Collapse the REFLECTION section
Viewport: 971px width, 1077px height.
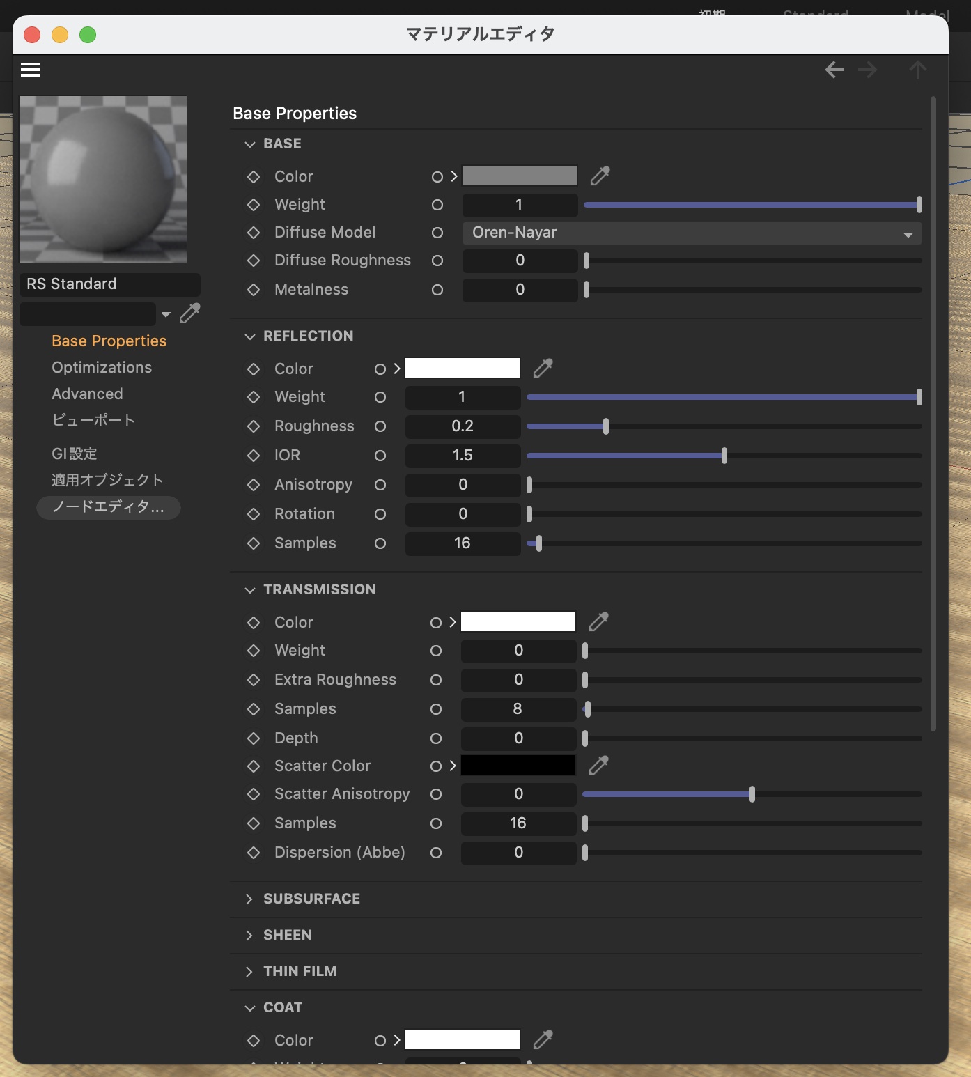coord(249,336)
